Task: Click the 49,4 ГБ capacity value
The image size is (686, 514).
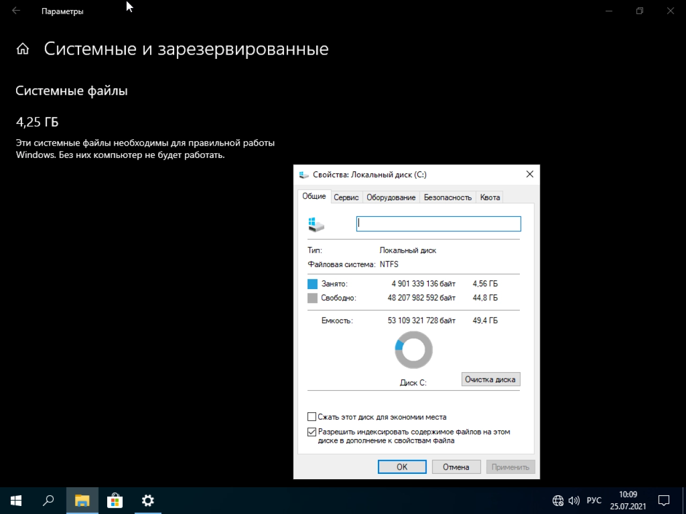Action: tap(485, 320)
